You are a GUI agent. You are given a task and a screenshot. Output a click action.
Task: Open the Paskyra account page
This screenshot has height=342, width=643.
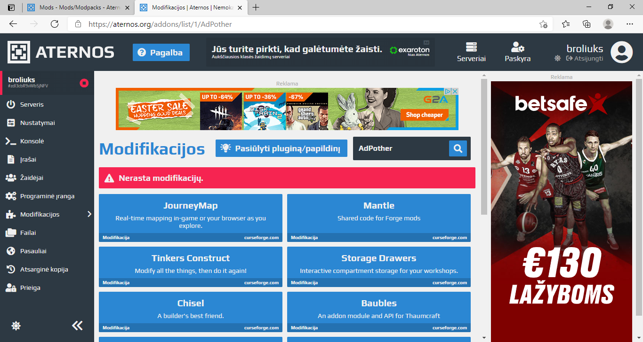[518, 52]
